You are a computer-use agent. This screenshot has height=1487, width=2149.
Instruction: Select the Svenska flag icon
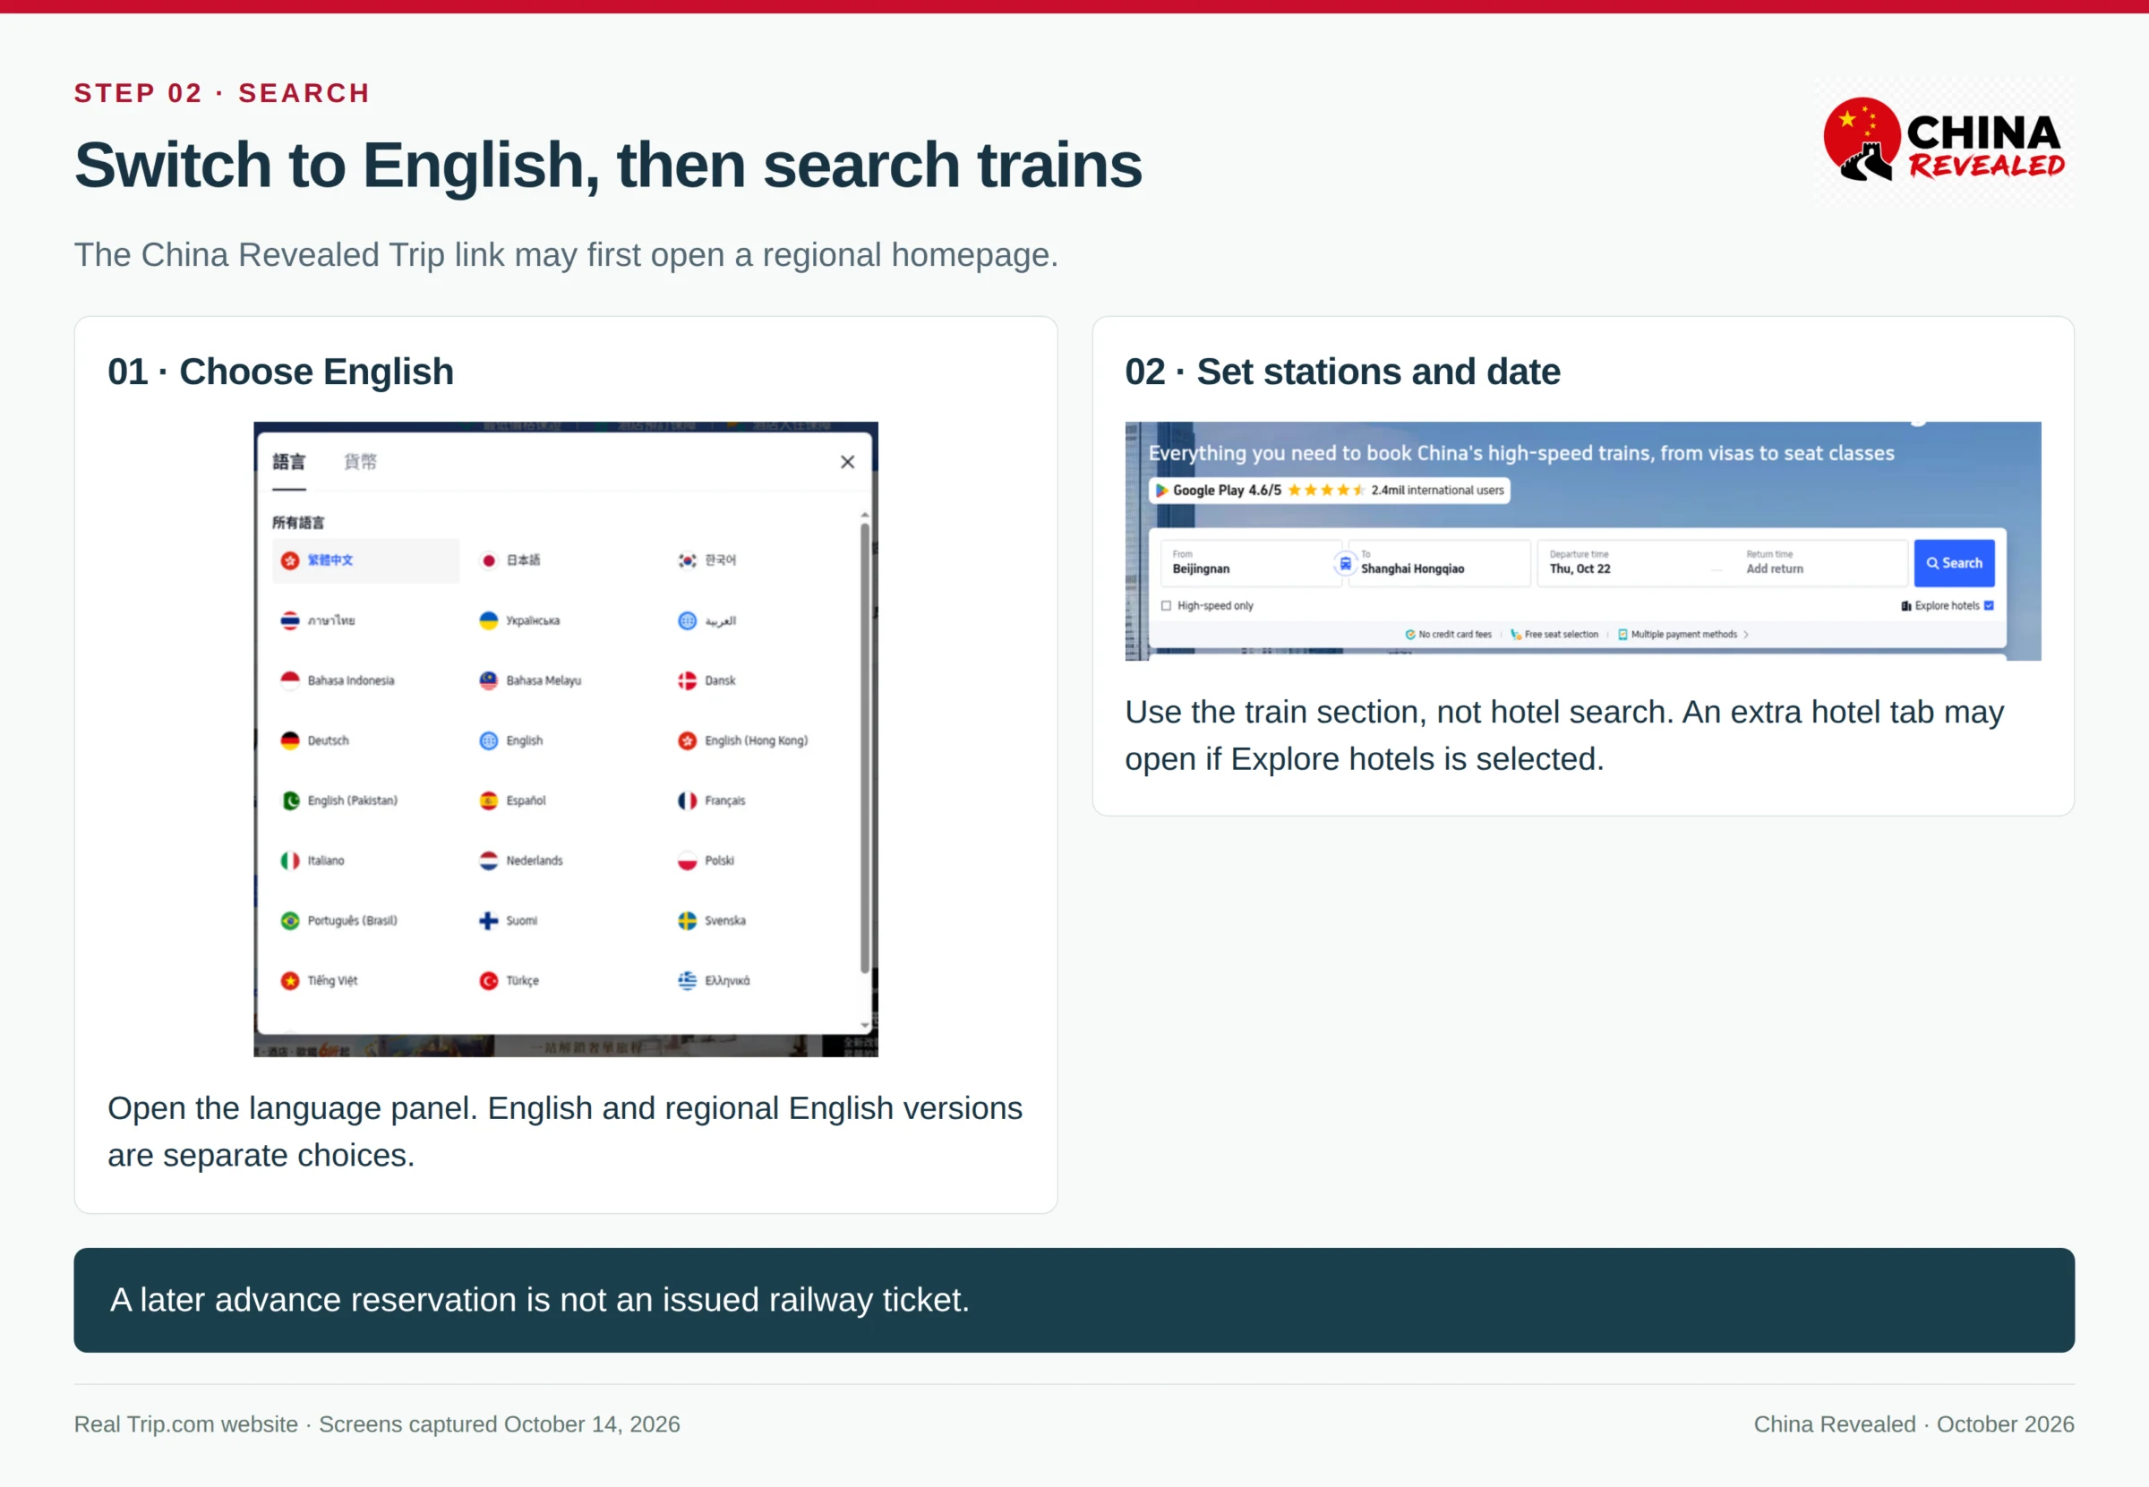(687, 920)
